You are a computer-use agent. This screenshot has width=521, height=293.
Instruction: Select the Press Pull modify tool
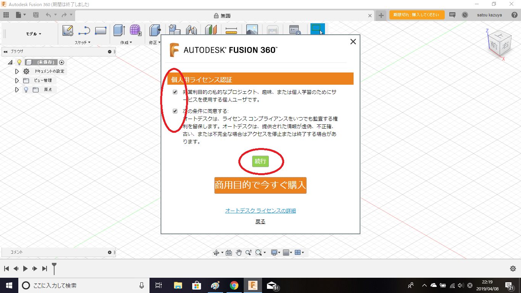point(154,31)
